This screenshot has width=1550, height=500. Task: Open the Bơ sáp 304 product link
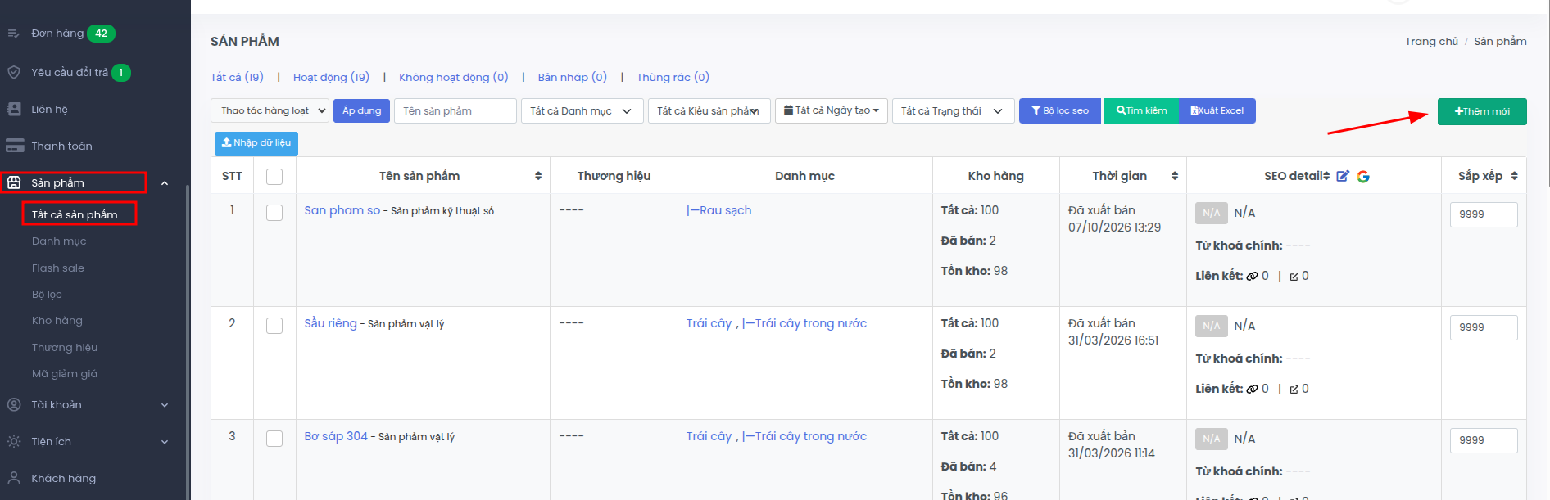tap(336, 436)
